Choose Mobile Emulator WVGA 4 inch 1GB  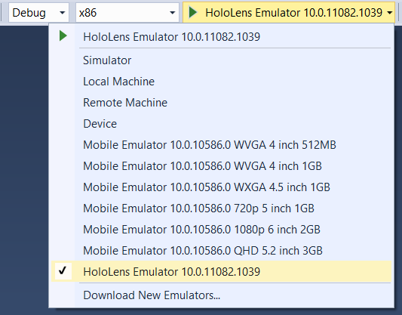point(222,166)
